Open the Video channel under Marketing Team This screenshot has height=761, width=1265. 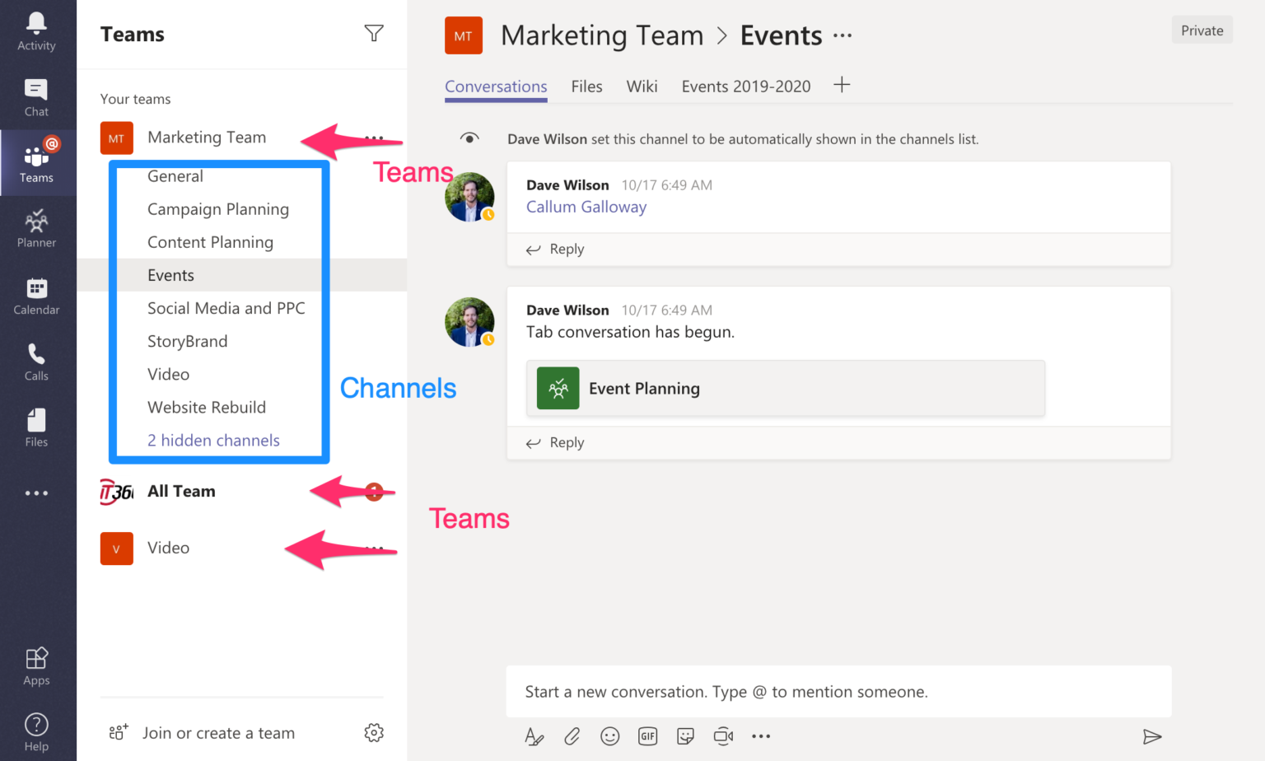pos(169,374)
